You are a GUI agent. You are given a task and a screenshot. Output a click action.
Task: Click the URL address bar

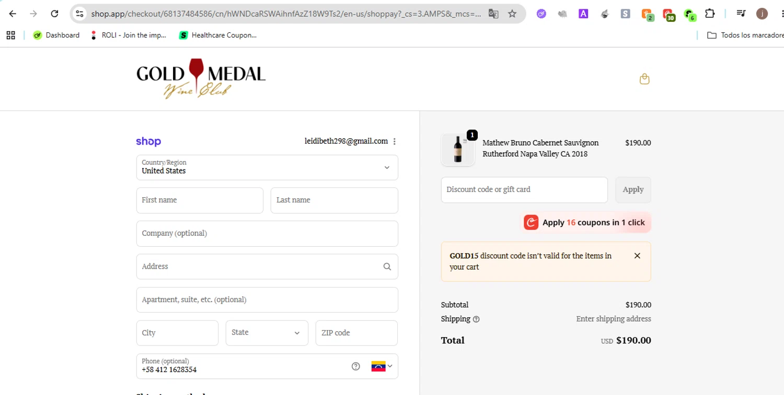[x=286, y=14]
